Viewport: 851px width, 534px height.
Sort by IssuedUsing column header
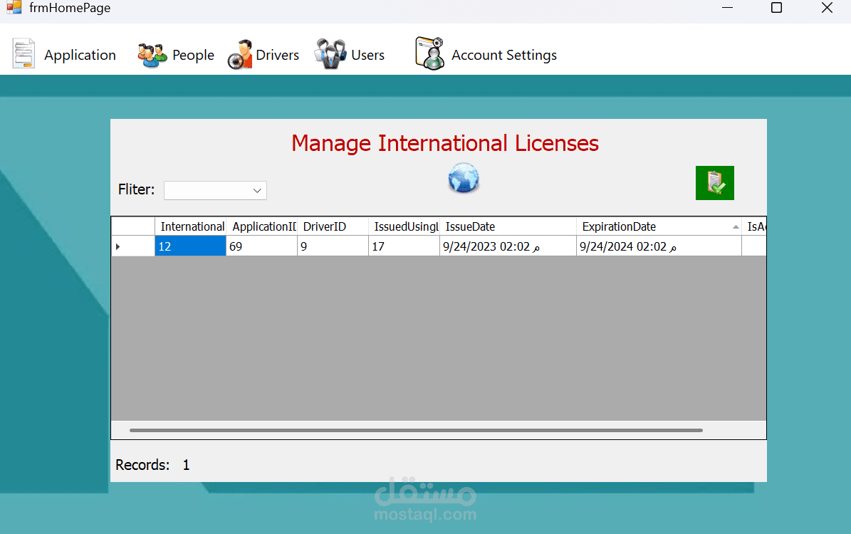[x=404, y=226]
